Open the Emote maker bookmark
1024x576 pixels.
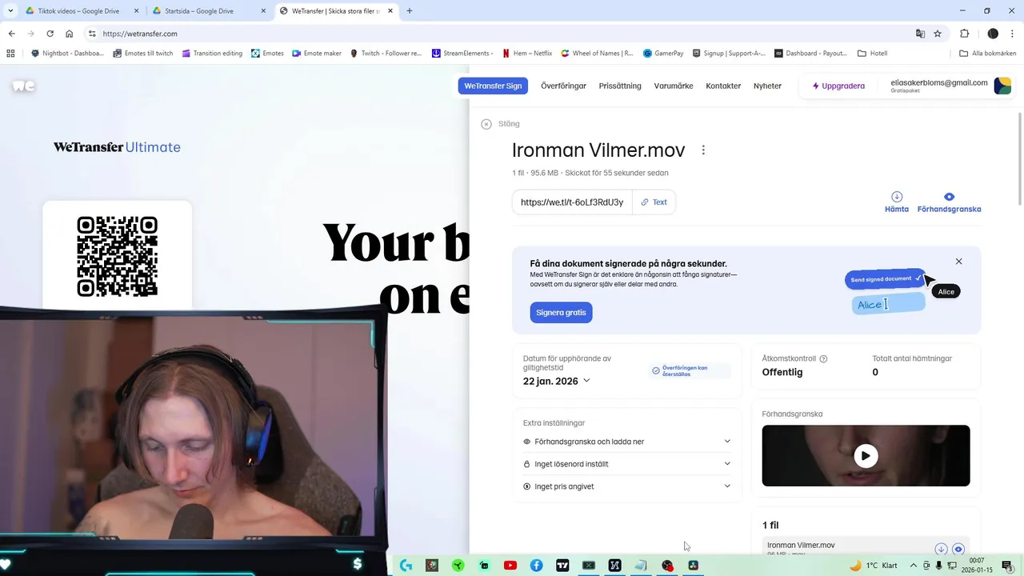coord(317,54)
